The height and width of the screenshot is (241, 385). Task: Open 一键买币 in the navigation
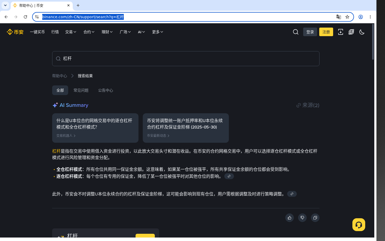pos(37,32)
